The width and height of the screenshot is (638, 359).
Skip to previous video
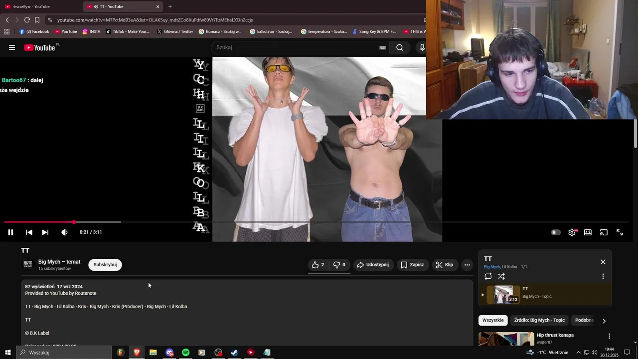point(29,232)
